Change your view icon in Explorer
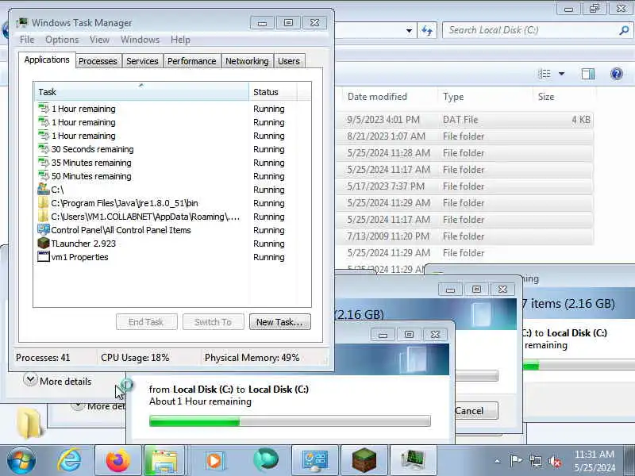This screenshot has width=635, height=476. (x=545, y=74)
